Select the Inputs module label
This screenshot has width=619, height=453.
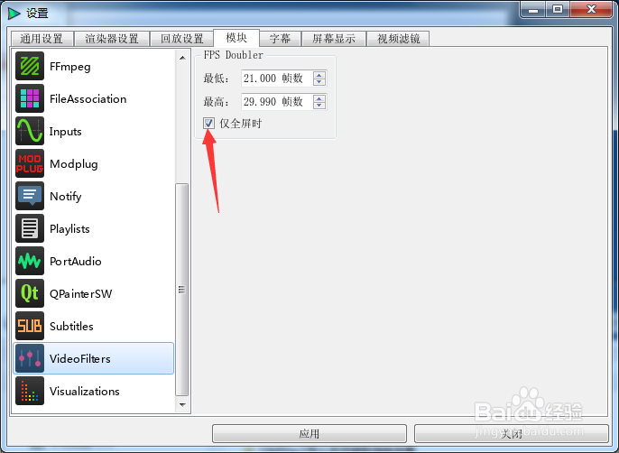tap(65, 132)
